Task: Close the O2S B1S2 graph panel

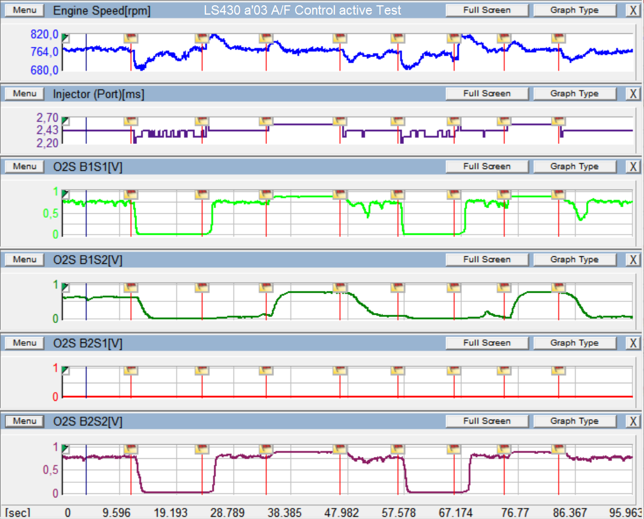Action: point(632,260)
